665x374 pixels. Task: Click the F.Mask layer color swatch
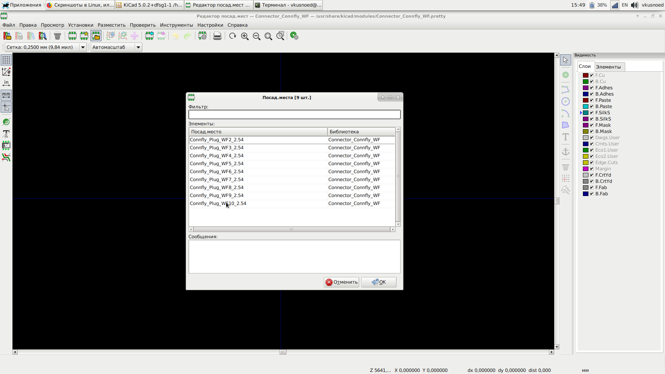(586, 125)
